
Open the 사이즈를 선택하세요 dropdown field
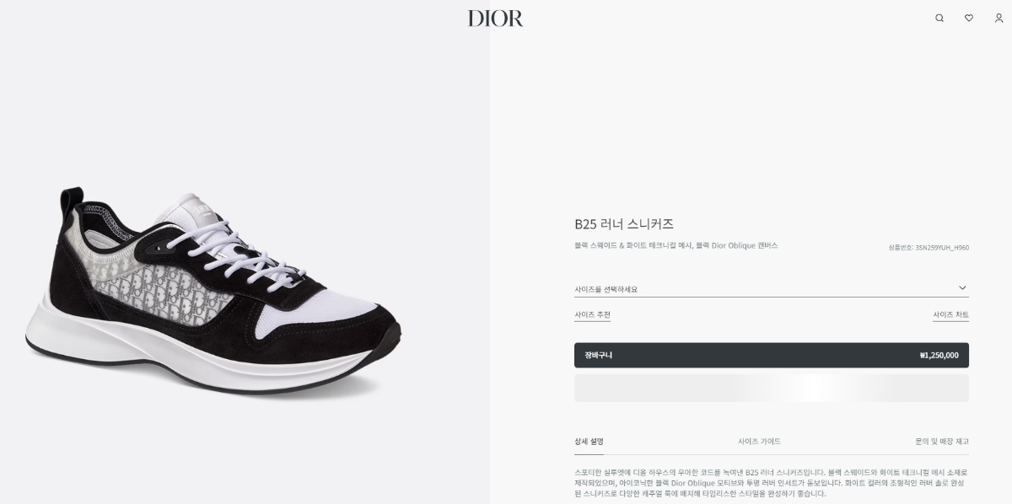pos(772,288)
